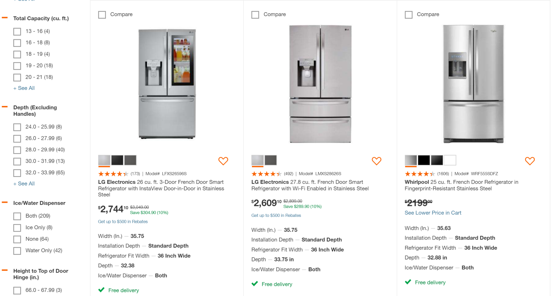Select the black color swatch for Whirlpool fridge
Screen dimensions: 555x296
[424, 160]
